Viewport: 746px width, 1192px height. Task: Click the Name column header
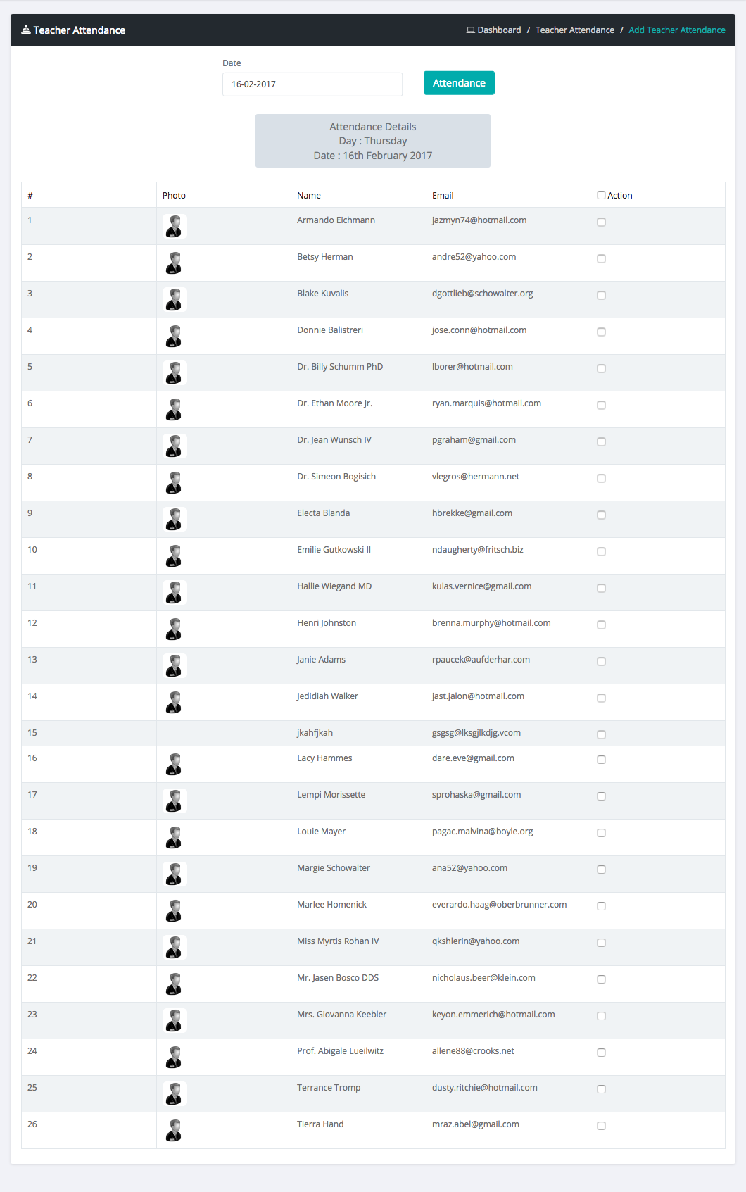pyautogui.click(x=309, y=196)
